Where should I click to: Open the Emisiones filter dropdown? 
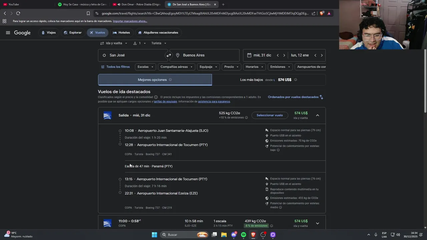pos(280,67)
